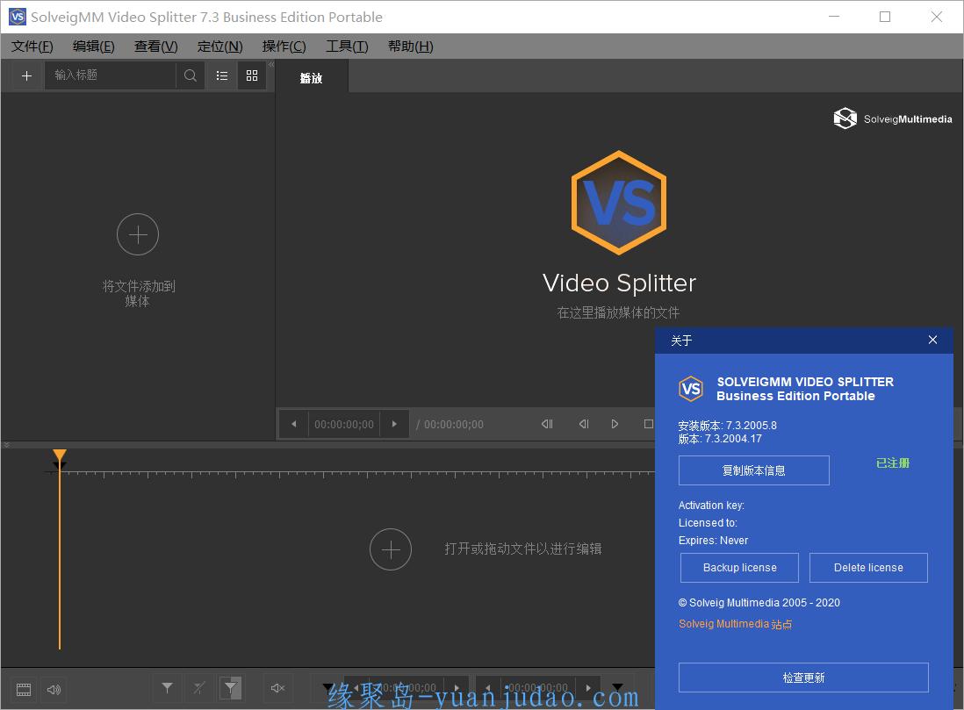Go to previous keyframe in player

[x=547, y=424]
